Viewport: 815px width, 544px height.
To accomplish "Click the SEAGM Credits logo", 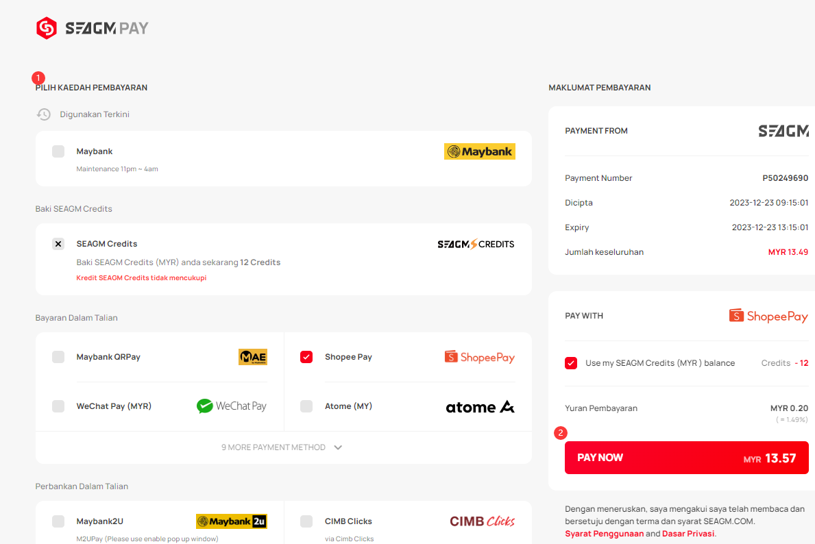I will [x=476, y=244].
